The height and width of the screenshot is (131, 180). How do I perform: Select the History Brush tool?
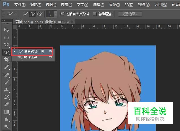6,97
